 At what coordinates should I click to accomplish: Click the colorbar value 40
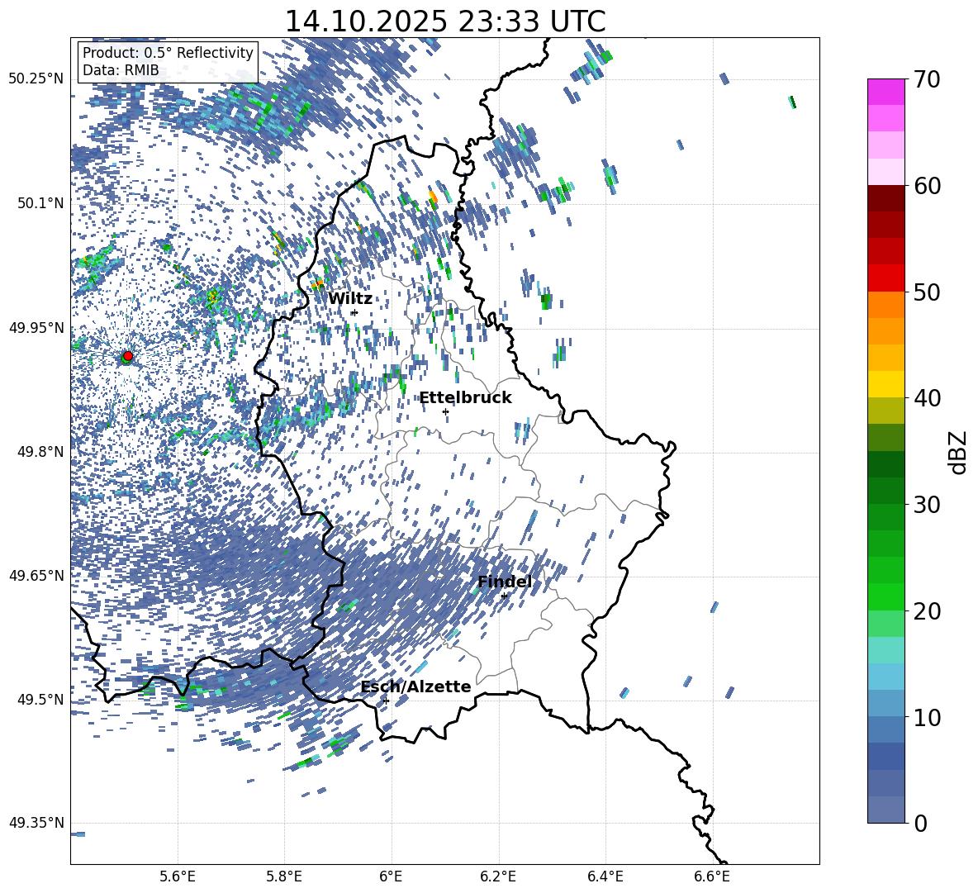pyautogui.click(x=927, y=398)
